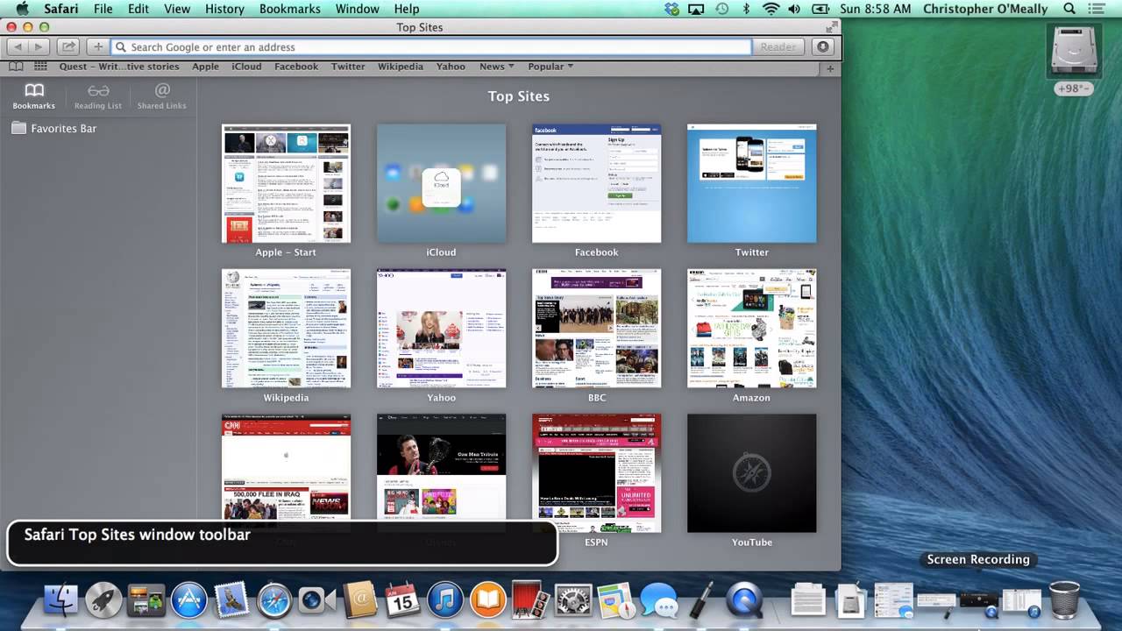Open the Window menu
The image size is (1122, 631).
tap(357, 9)
